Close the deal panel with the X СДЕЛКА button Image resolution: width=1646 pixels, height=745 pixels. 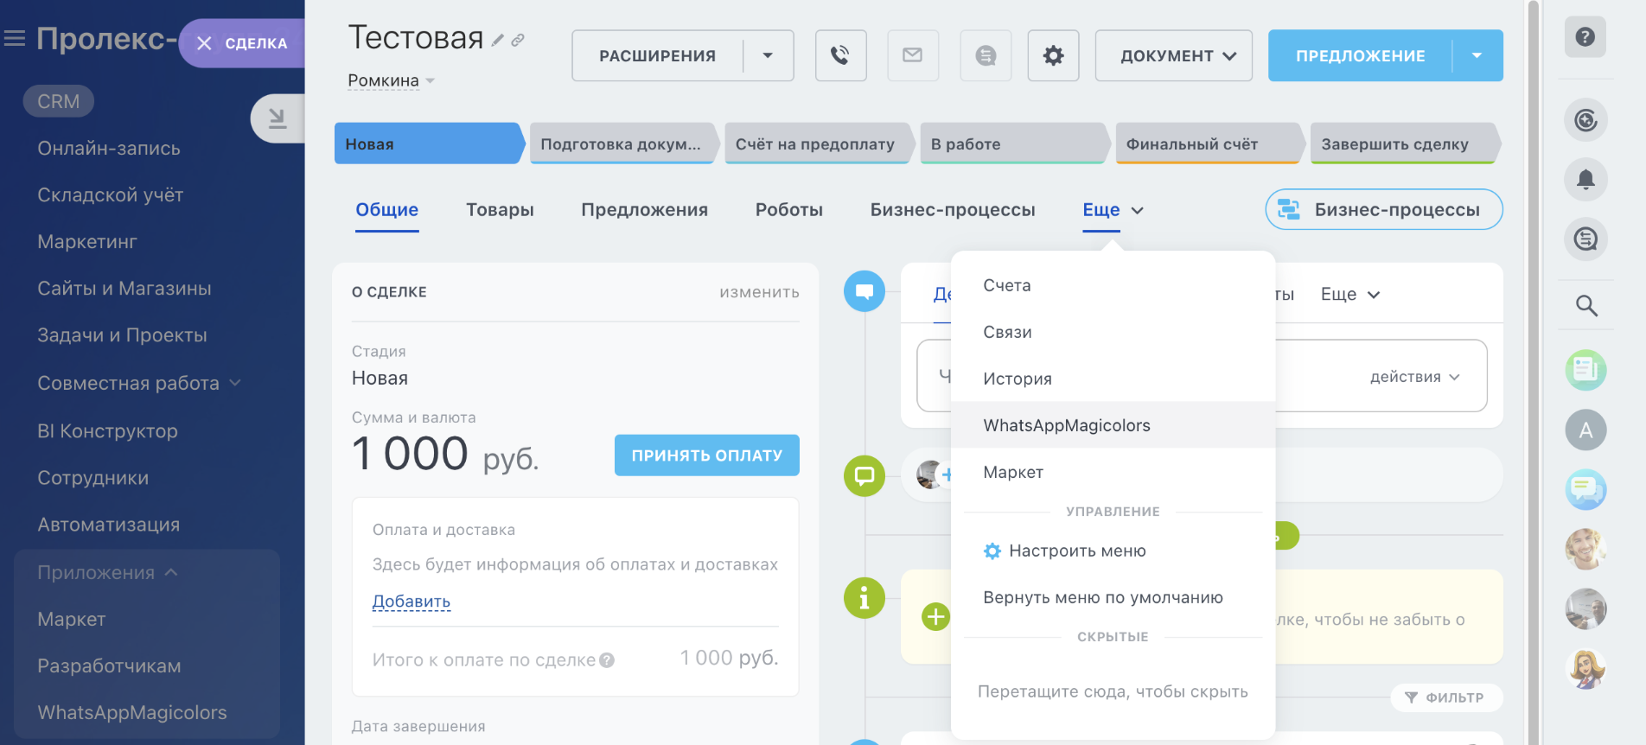(241, 43)
